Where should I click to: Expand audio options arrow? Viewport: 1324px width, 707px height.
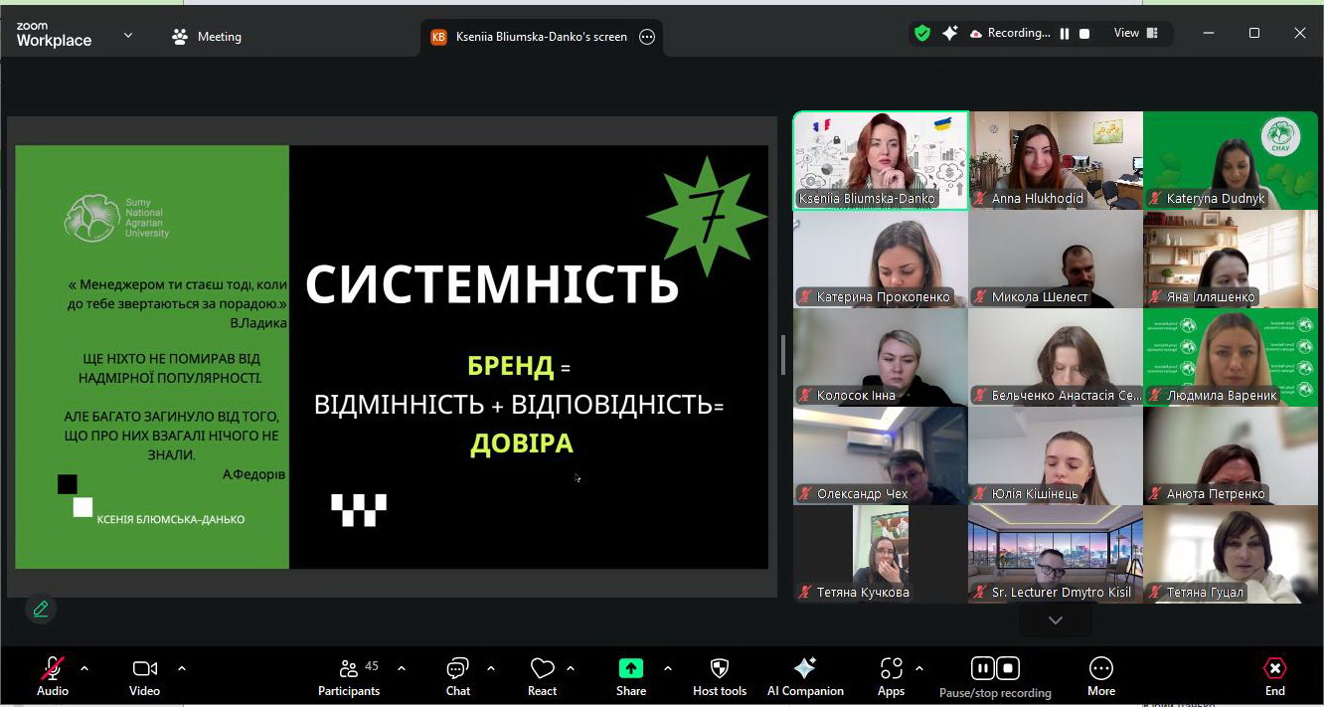point(84,668)
